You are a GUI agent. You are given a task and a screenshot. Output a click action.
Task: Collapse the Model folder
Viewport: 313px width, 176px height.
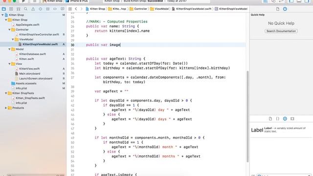coord(9,49)
